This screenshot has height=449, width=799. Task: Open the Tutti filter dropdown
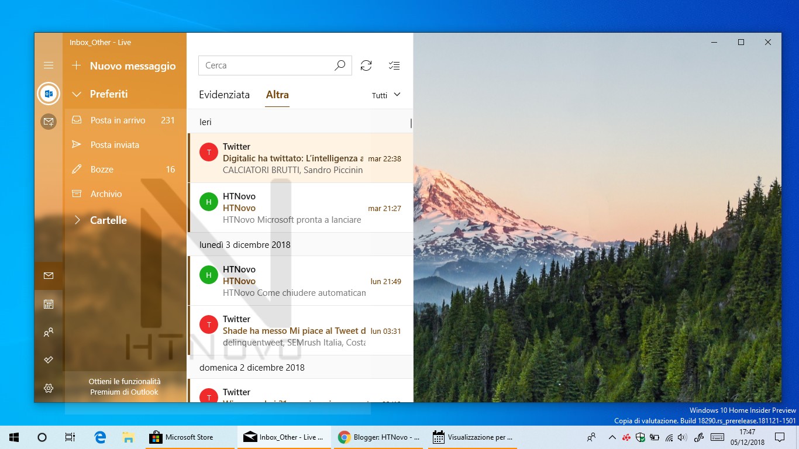[386, 95]
